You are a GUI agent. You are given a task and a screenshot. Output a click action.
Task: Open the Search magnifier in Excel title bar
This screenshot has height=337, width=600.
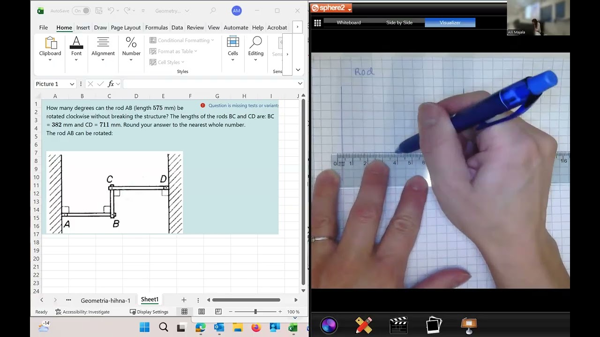click(213, 11)
